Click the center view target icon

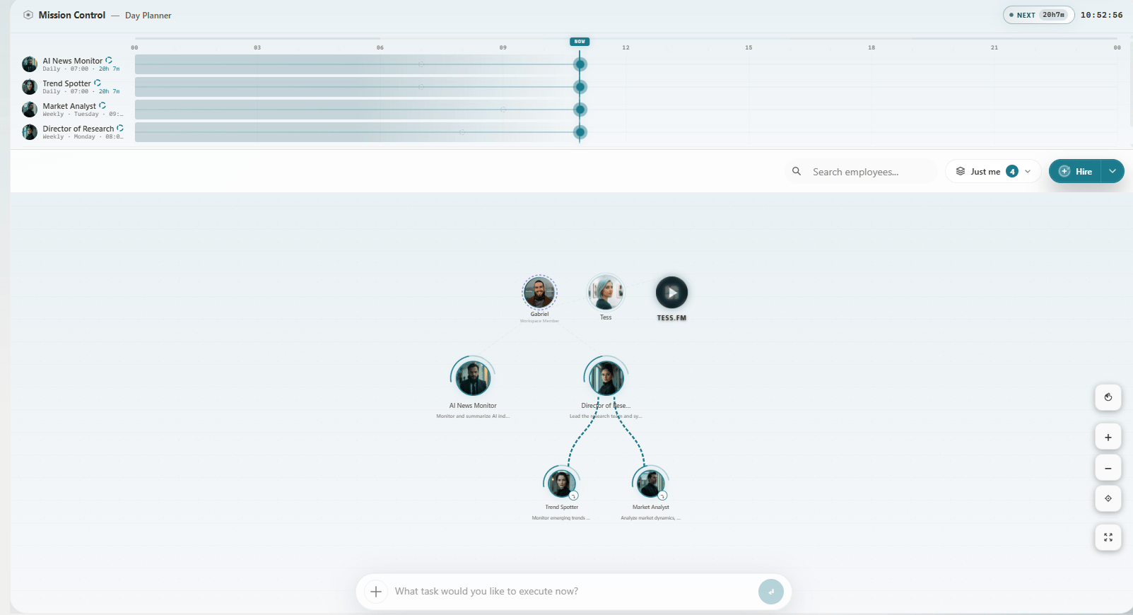click(1108, 498)
